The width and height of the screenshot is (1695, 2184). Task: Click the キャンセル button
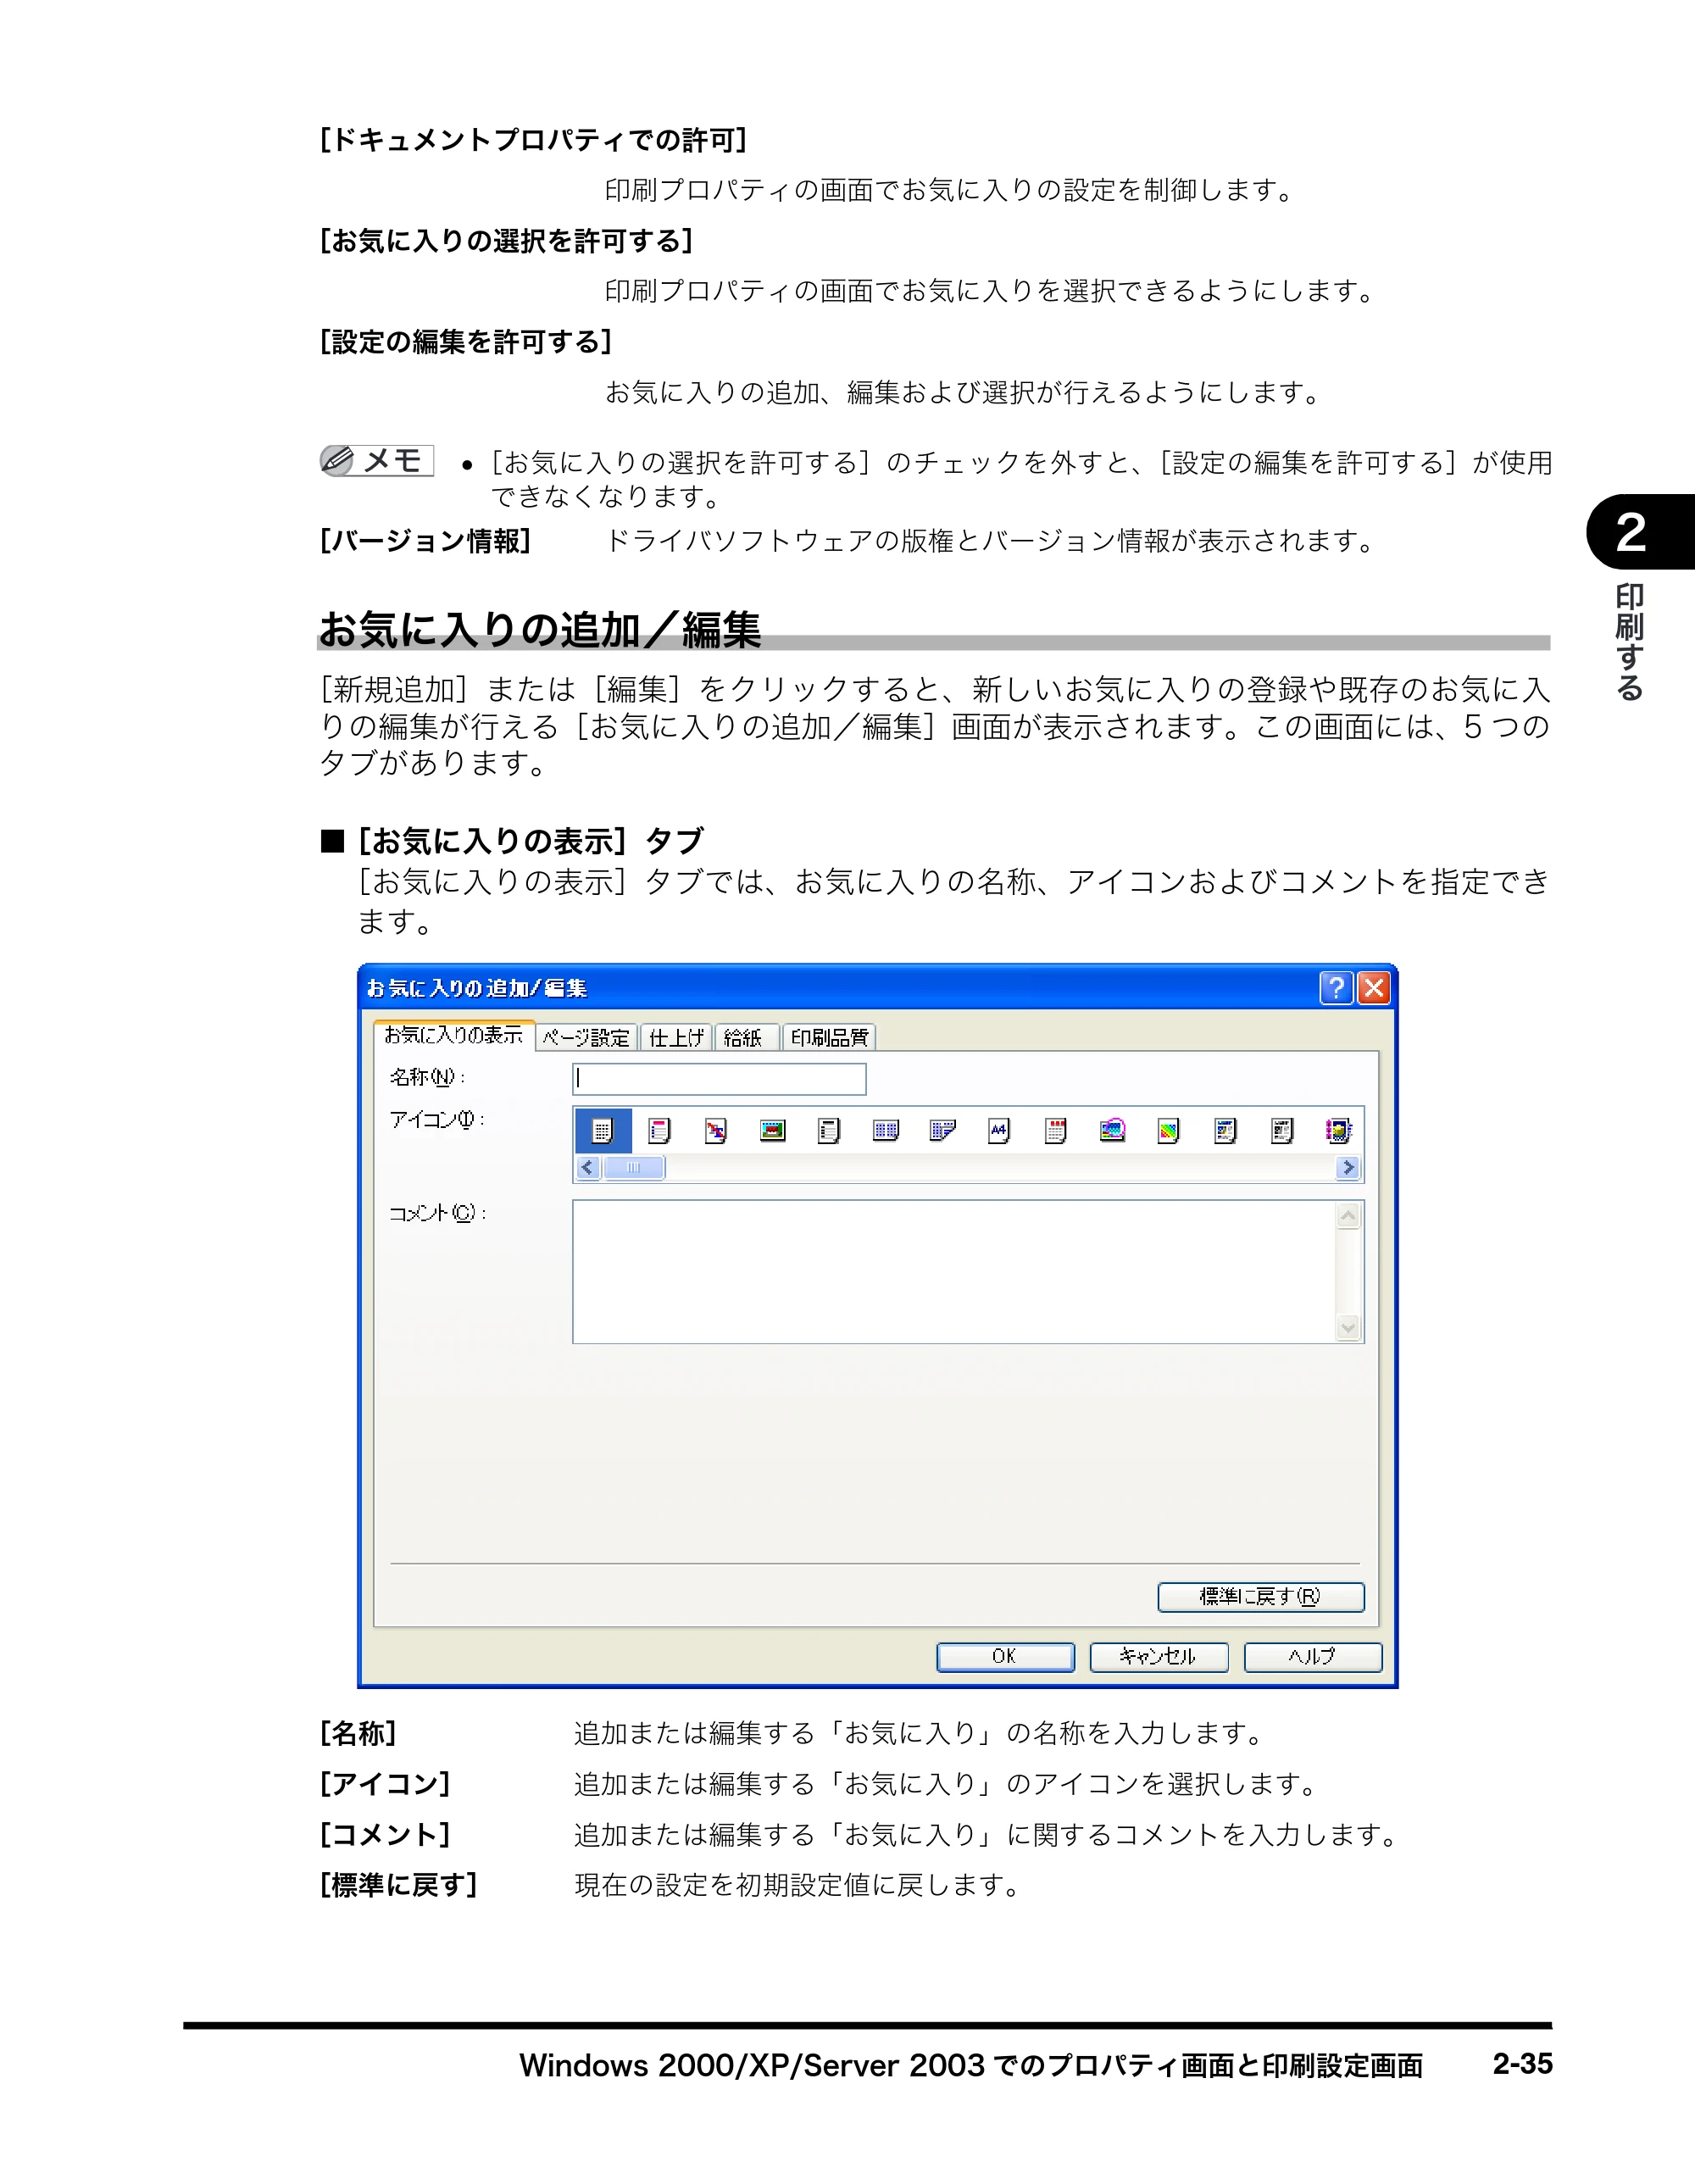[1159, 1657]
